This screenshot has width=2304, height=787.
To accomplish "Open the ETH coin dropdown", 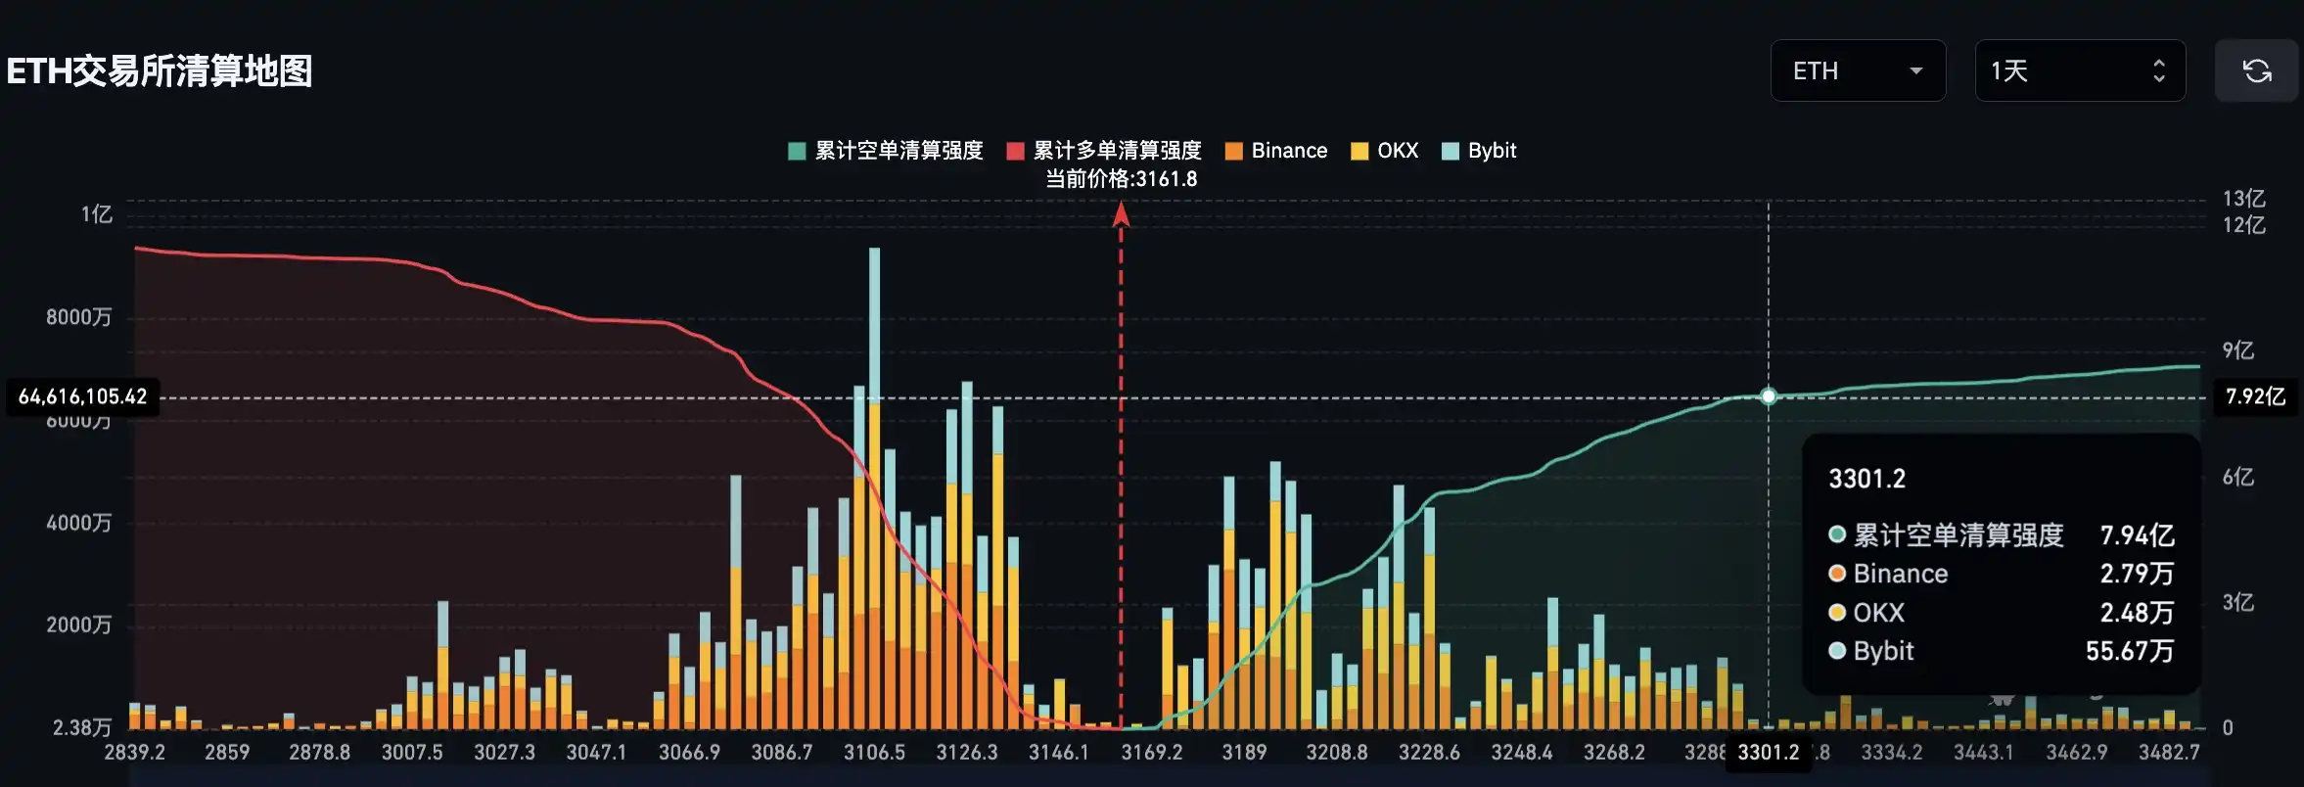I will [x=1858, y=70].
